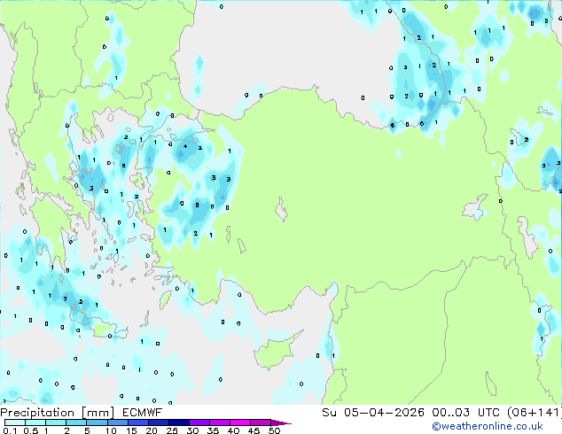Select the 20–25 mm legend swatch
Screen dimensions: 562x434
pos(159,422)
